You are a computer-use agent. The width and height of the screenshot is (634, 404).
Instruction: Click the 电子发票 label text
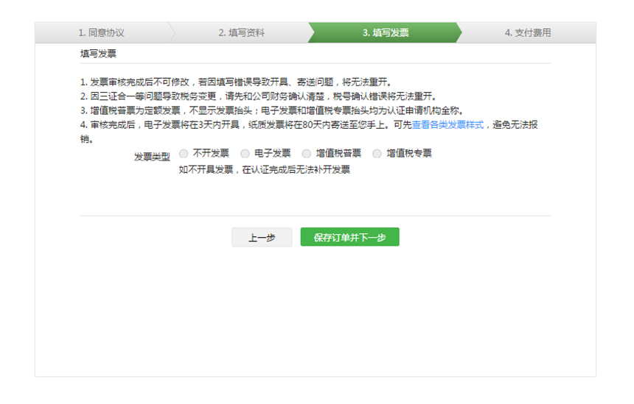tap(273, 154)
